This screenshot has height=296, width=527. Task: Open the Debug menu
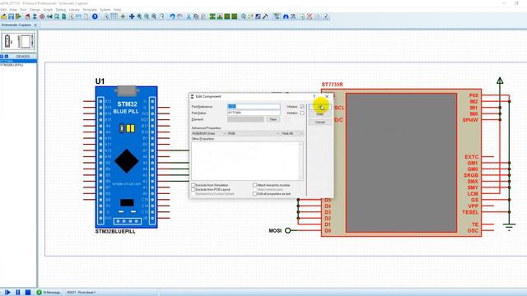(60, 10)
